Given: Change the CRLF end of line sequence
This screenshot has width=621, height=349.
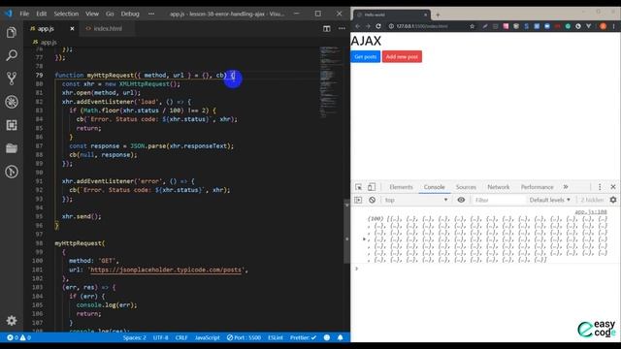Looking at the screenshot, I should coord(181,337).
